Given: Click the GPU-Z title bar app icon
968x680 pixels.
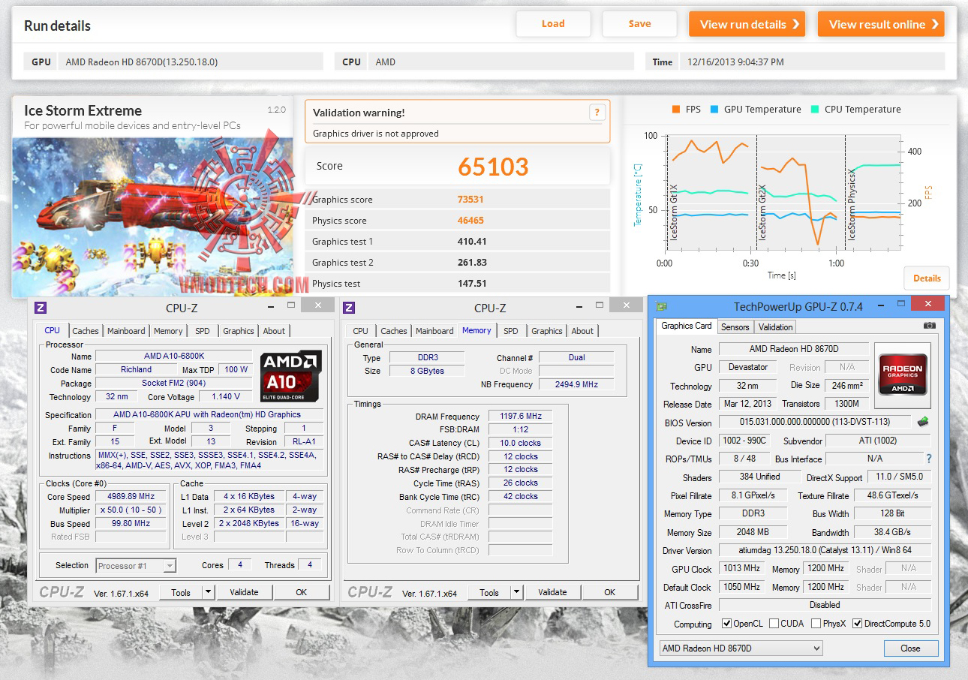Looking at the screenshot, I should (661, 306).
